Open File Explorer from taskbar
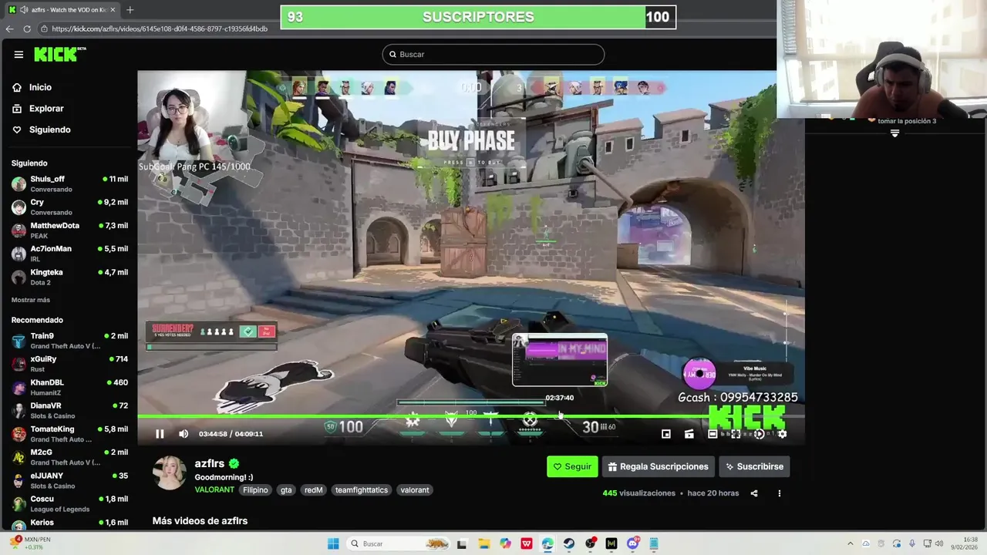This screenshot has height=555, width=987. click(483, 543)
